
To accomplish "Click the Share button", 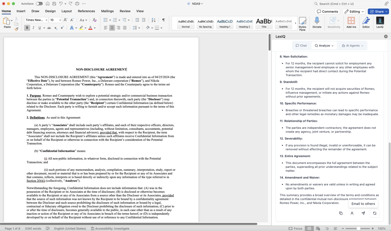I will pyautogui.click(x=378, y=11).
